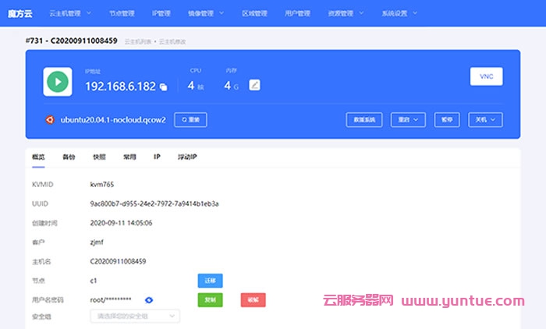The width and height of the screenshot is (546, 329).
Task: Open the 安全组 selection combo box
Action: (x=135, y=316)
